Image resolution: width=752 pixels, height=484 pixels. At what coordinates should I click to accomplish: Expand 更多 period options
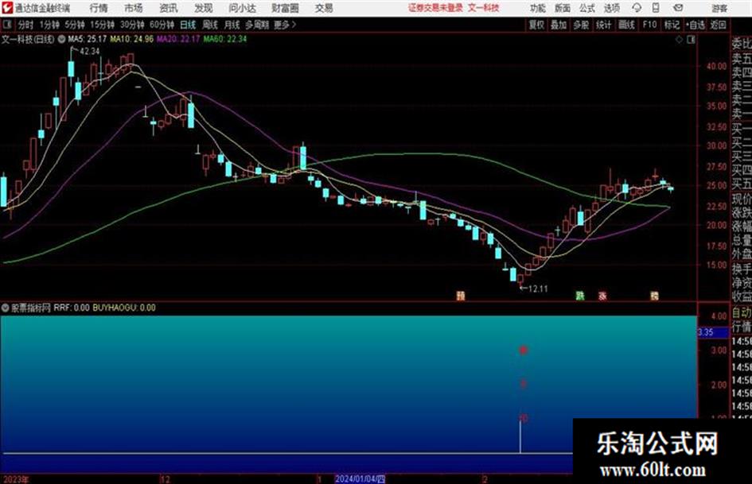coord(284,25)
